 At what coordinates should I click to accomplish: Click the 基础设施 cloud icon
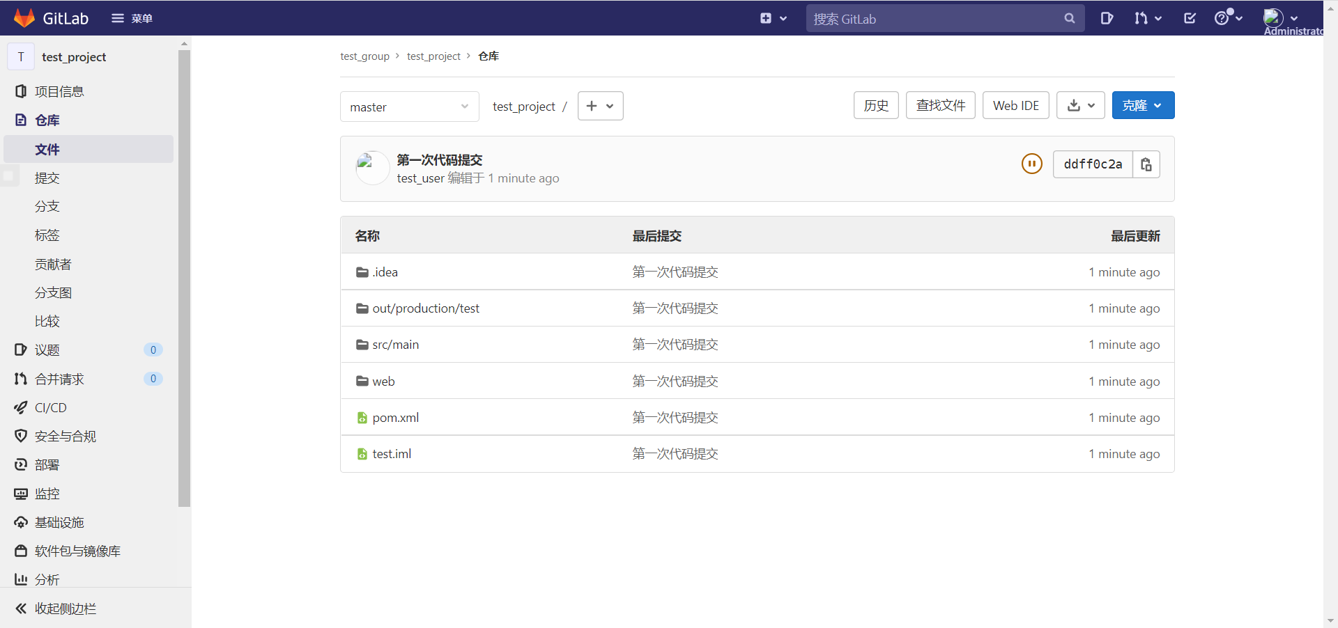pos(21,522)
